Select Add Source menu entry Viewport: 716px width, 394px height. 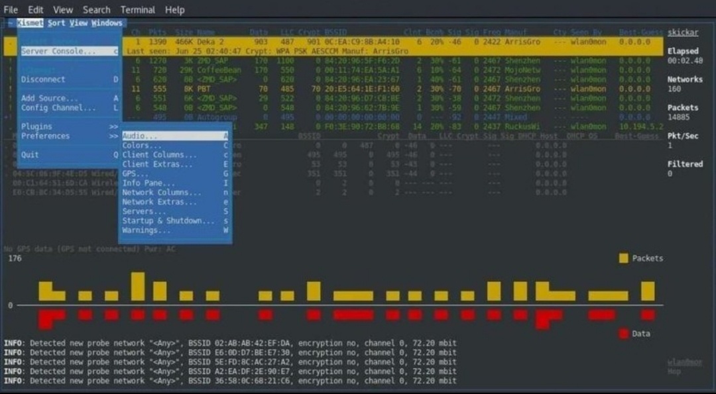click(x=70, y=98)
